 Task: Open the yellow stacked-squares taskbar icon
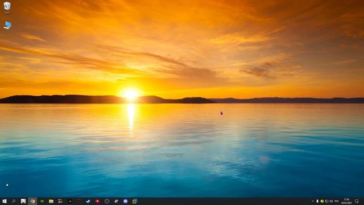click(135, 201)
